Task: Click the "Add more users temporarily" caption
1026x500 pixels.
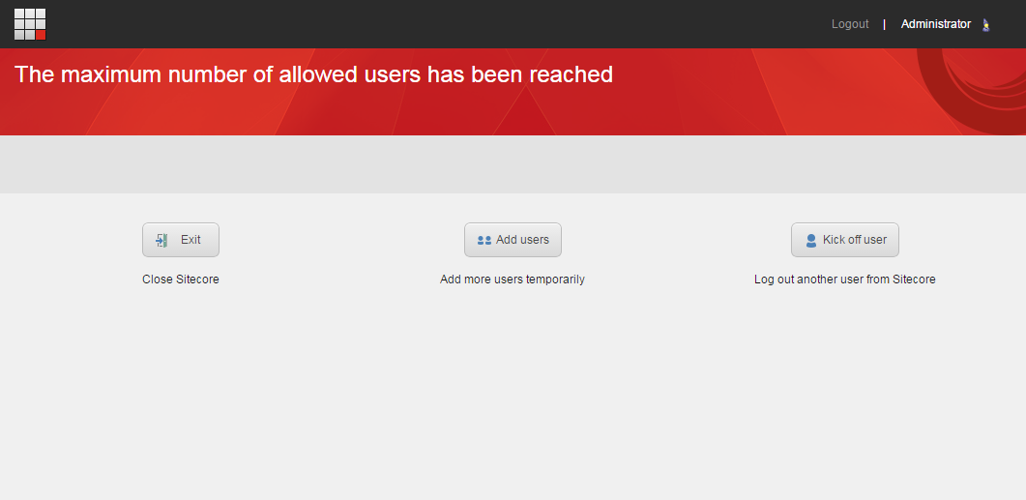Action: (513, 279)
